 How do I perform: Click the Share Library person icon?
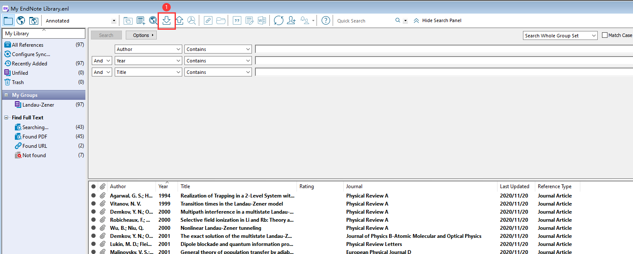291,20
